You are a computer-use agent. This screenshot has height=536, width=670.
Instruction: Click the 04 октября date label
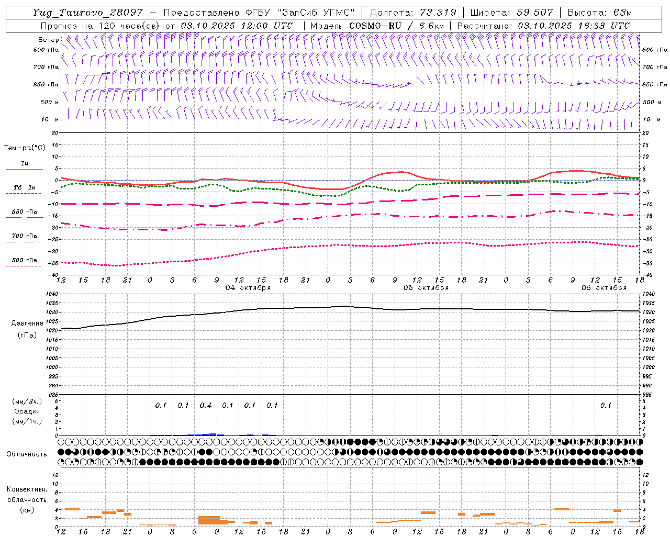click(248, 287)
